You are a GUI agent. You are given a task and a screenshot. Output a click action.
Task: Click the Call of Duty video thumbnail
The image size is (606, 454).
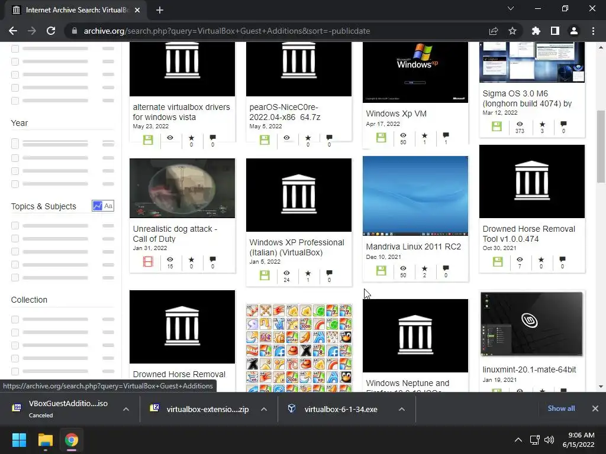(x=182, y=188)
